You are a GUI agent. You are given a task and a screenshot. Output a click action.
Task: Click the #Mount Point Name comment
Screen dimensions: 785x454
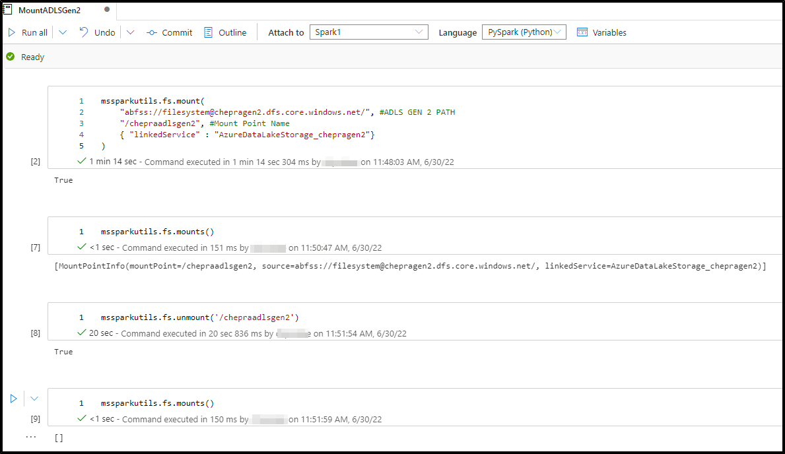coord(250,123)
